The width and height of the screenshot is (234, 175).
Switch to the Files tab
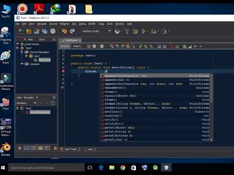pyautogui.click(x=30, y=39)
